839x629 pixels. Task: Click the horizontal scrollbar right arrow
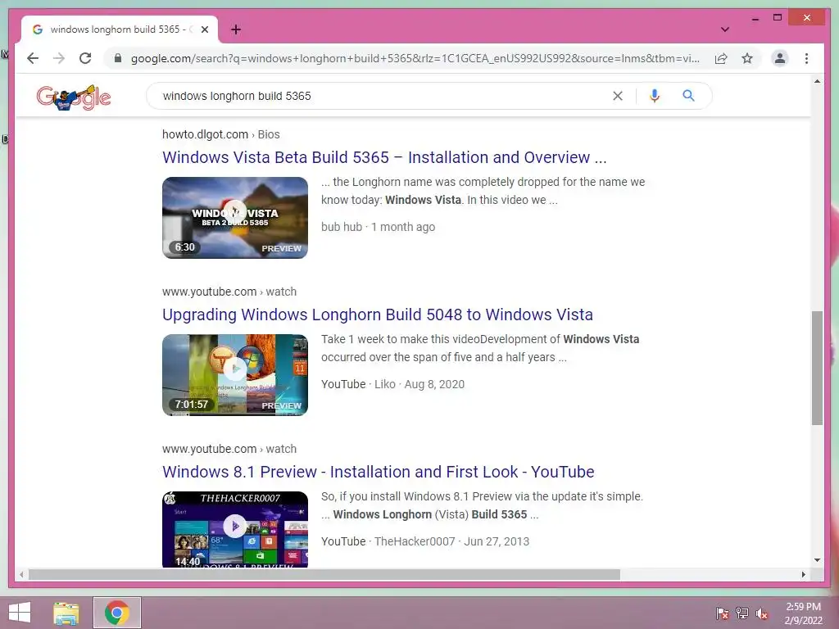click(803, 574)
